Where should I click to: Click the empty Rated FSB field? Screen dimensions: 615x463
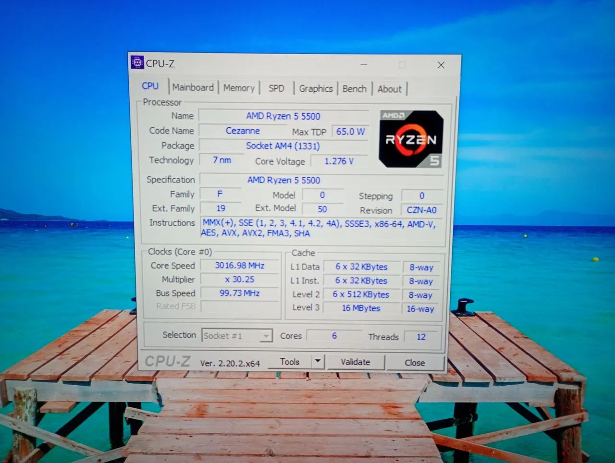pyautogui.click(x=240, y=306)
